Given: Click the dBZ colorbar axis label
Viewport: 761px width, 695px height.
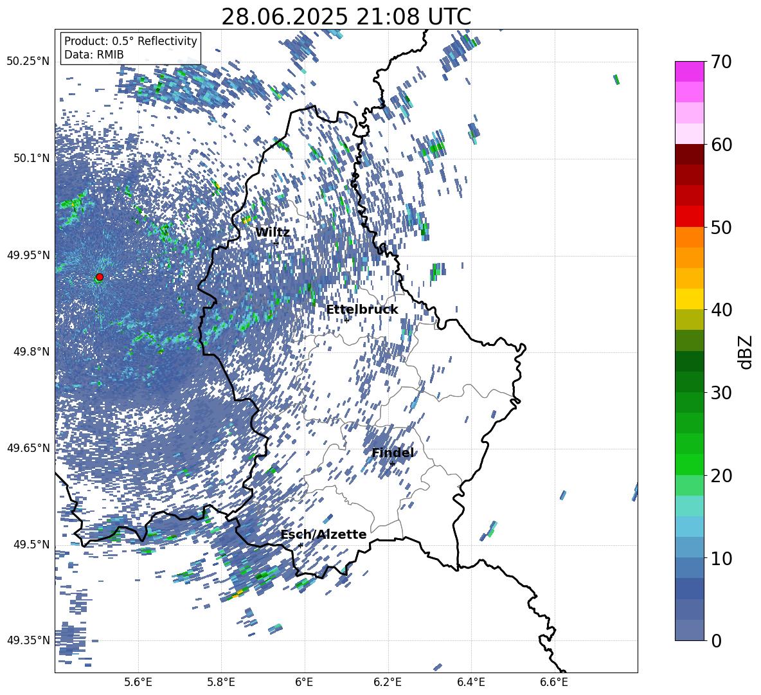Looking at the screenshot, I should [x=746, y=352].
